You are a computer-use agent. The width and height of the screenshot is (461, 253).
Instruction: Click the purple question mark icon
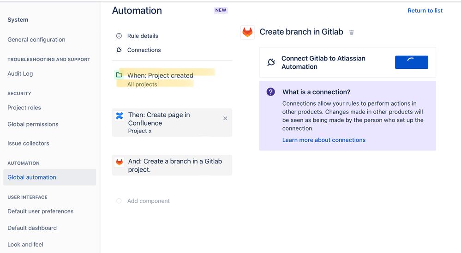pos(270,92)
